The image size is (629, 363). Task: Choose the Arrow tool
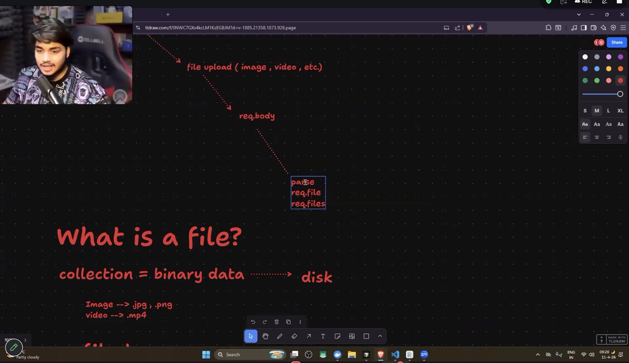(x=308, y=336)
